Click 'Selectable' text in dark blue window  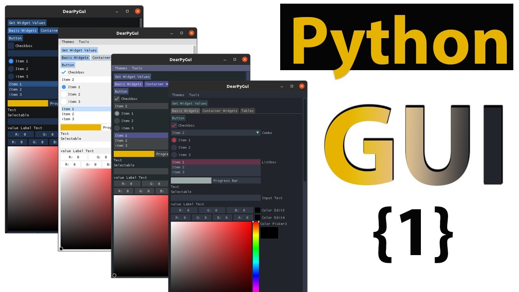(18, 115)
